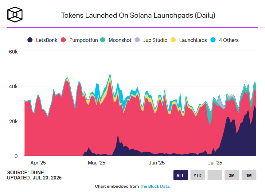265x192 pixels.
Task: Click the yellow LaunchLabs legend dot
Action: coord(173,40)
